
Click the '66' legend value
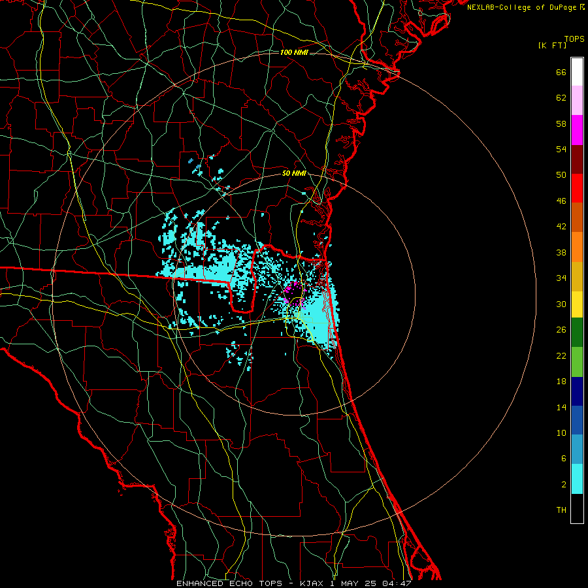pyautogui.click(x=561, y=73)
